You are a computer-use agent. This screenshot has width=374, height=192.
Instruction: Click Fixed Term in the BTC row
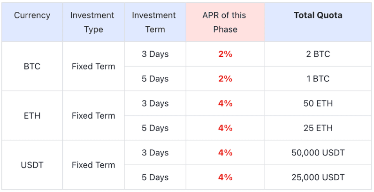pos(93,66)
